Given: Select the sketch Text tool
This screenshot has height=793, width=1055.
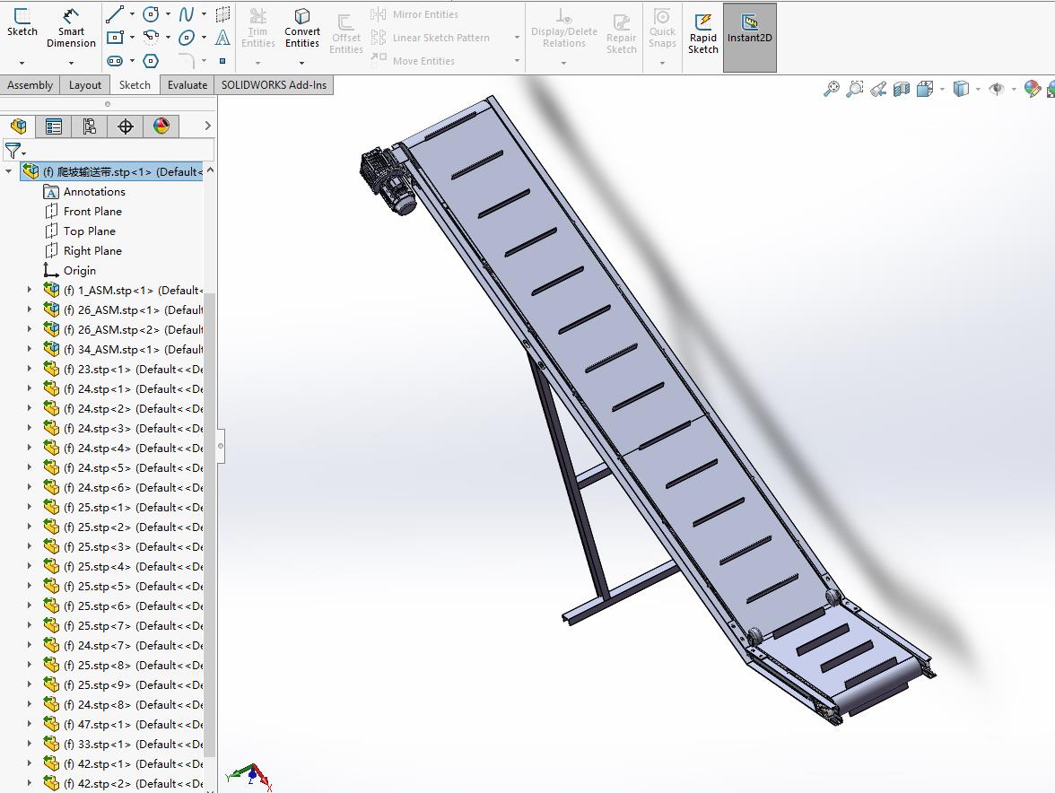Looking at the screenshot, I should 222,38.
